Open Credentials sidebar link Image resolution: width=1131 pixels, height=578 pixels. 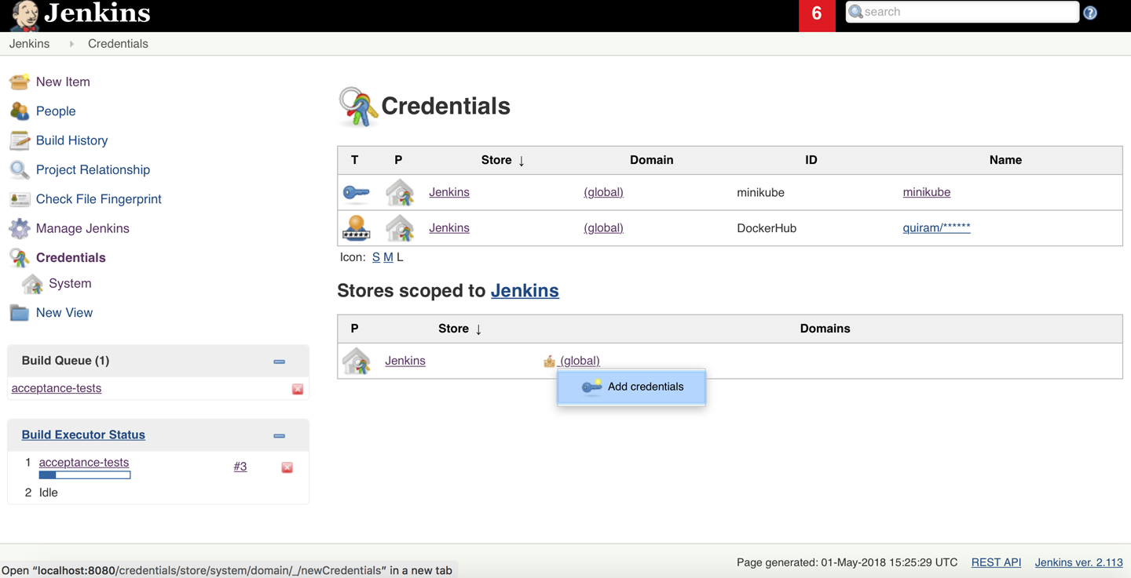(71, 257)
